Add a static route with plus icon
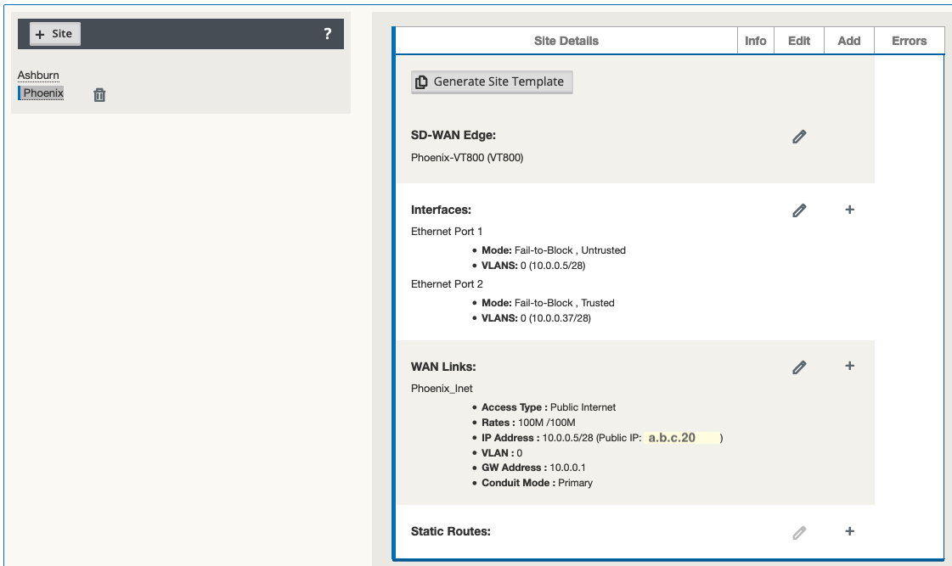Screen dimensions: 952x566 [x=849, y=531]
